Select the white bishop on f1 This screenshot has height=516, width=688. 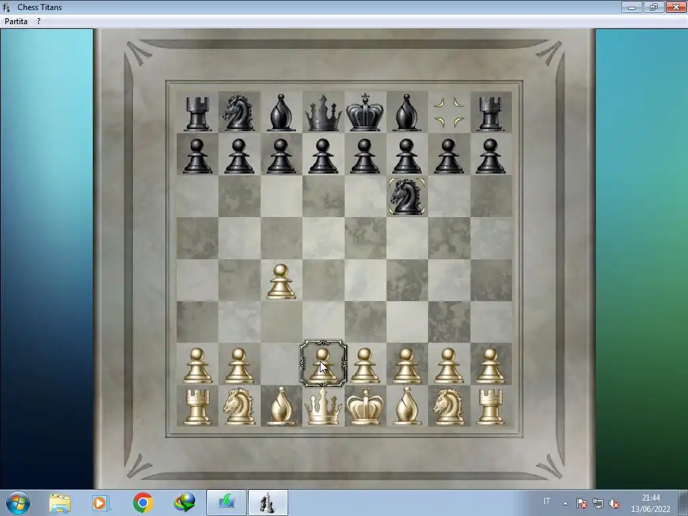click(x=406, y=406)
